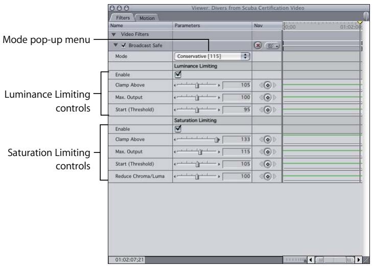Go to previous keyframe for luminance Start (Threshold)

click(261, 109)
